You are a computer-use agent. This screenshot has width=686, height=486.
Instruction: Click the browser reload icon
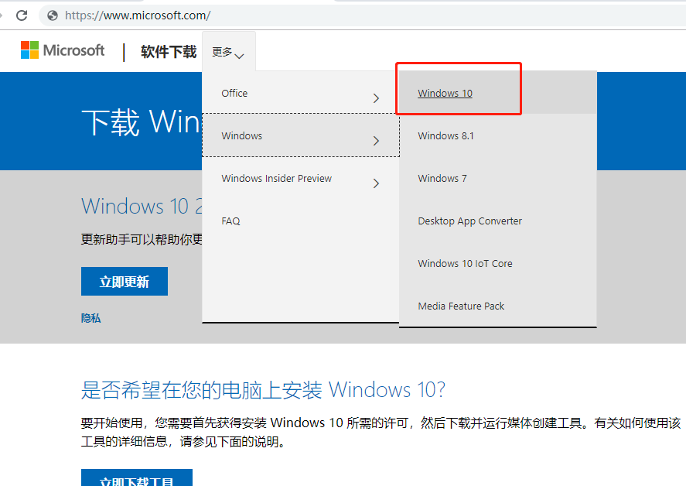pos(22,15)
